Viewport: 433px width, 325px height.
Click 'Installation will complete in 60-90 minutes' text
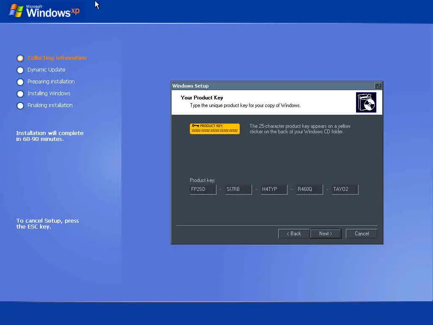click(50, 136)
